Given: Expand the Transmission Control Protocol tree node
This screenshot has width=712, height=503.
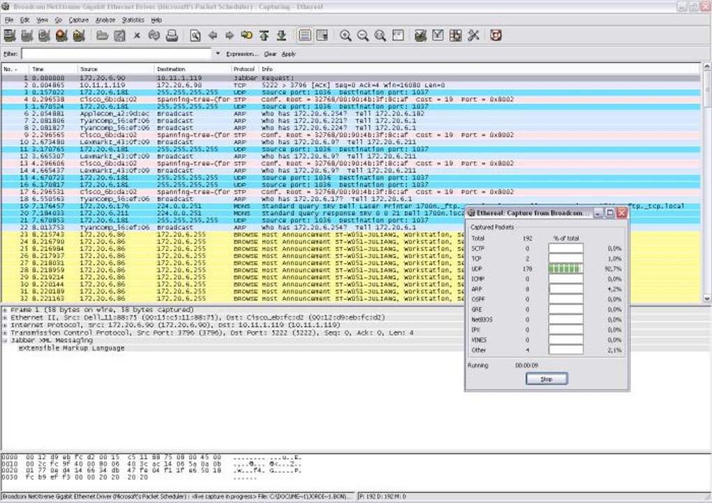Looking at the screenshot, I should [x=5, y=333].
